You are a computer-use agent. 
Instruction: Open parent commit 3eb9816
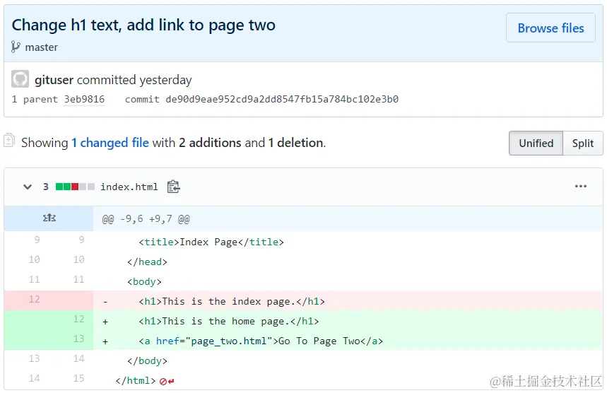84,100
